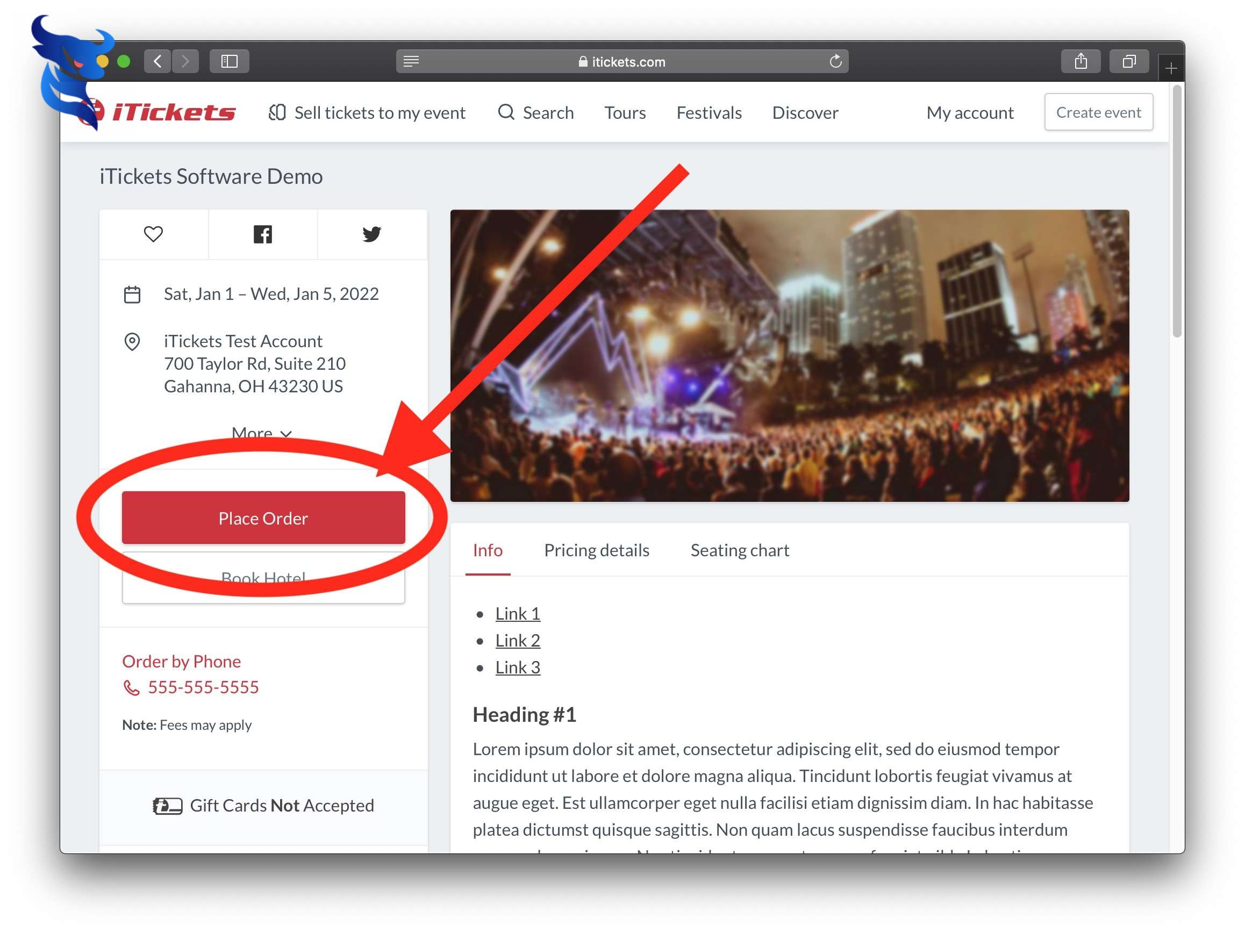Click the Facebook share icon
The image size is (1245, 933).
coord(262,233)
